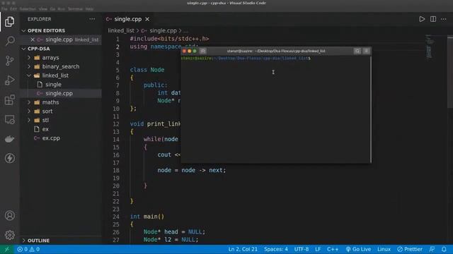The height and width of the screenshot is (254, 453).
Task: Open the Docker view in the activity bar
Action: (9, 139)
